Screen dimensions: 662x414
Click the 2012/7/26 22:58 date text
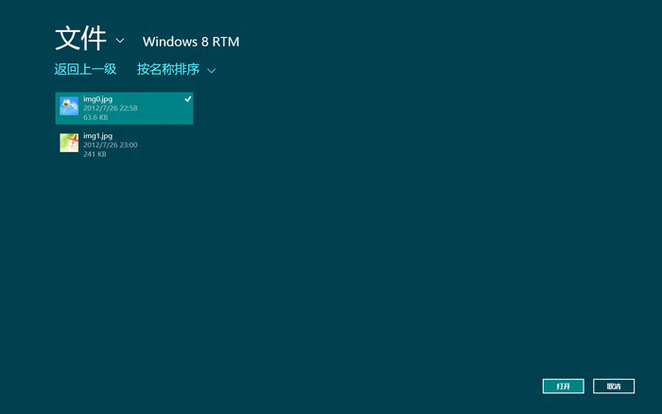[111, 108]
